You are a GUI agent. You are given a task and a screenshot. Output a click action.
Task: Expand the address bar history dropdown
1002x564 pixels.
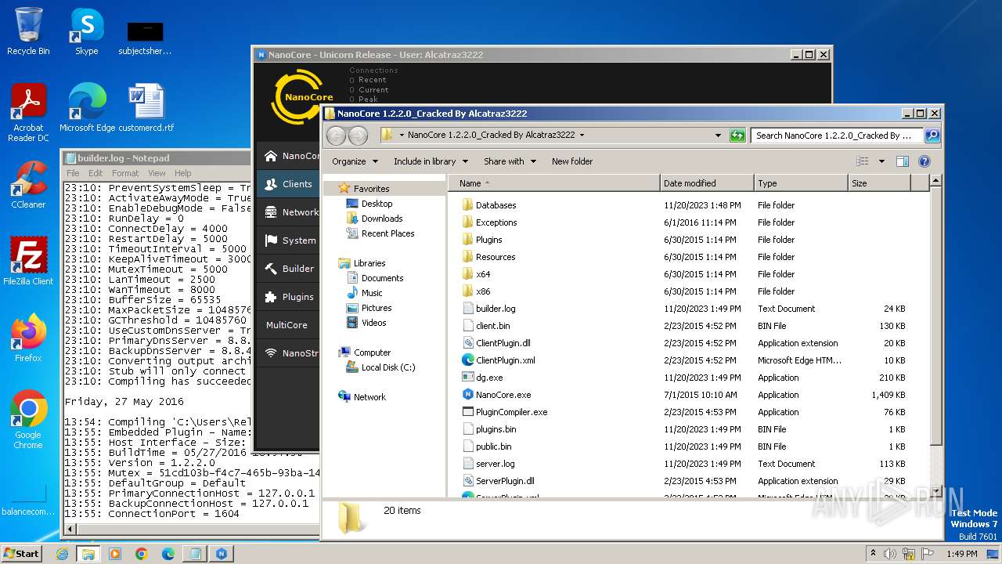point(718,136)
